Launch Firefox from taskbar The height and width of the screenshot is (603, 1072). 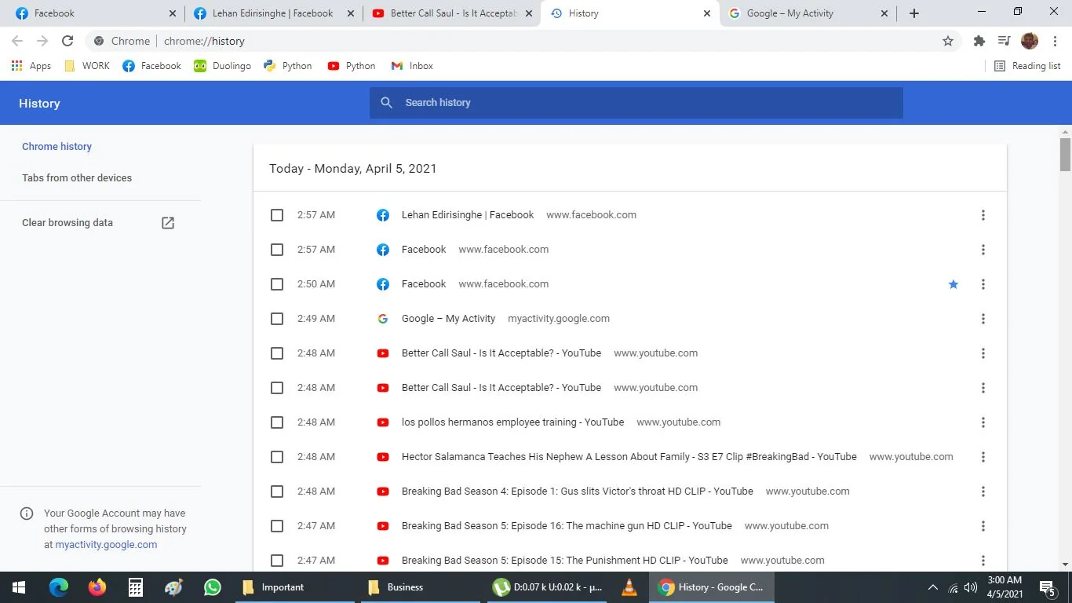[x=97, y=587]
